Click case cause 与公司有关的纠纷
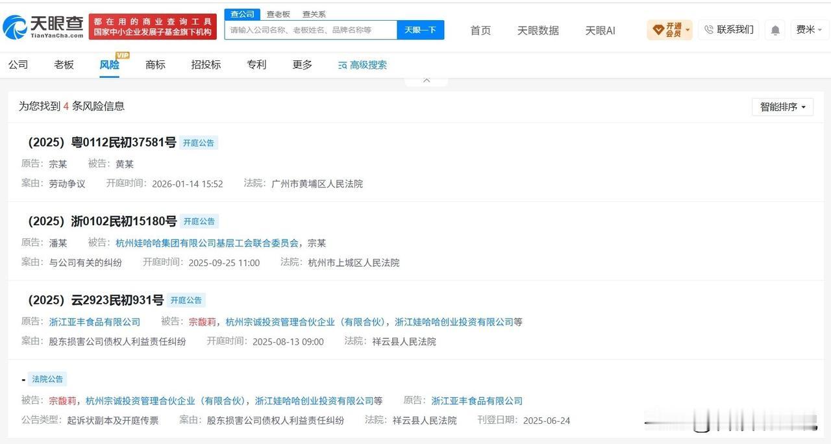 pos(85,263)
